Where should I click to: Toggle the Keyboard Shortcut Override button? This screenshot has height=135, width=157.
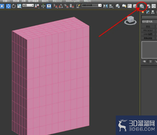pos(49,6)
